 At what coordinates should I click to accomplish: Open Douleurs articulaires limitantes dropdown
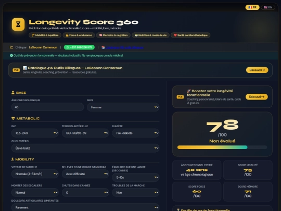(x=85, y=207)
